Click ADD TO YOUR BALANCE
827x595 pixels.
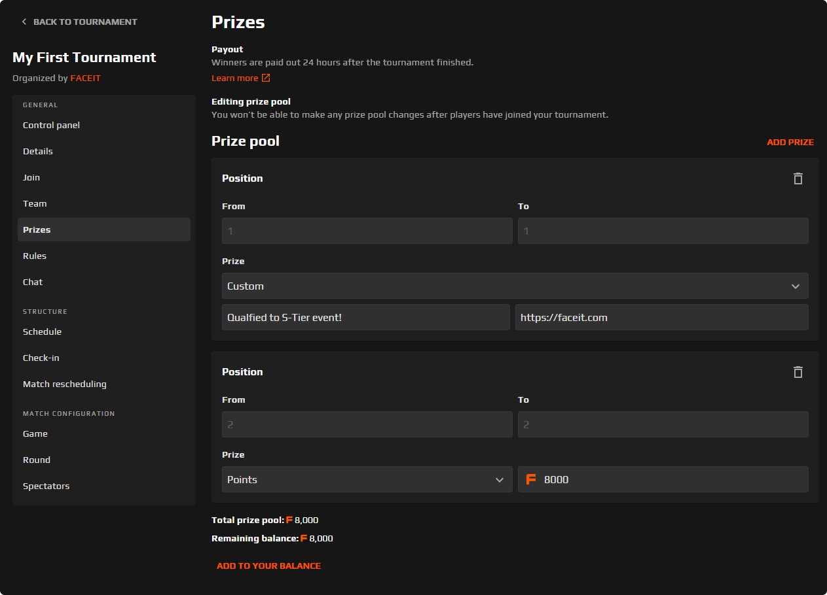click(268, 566)
